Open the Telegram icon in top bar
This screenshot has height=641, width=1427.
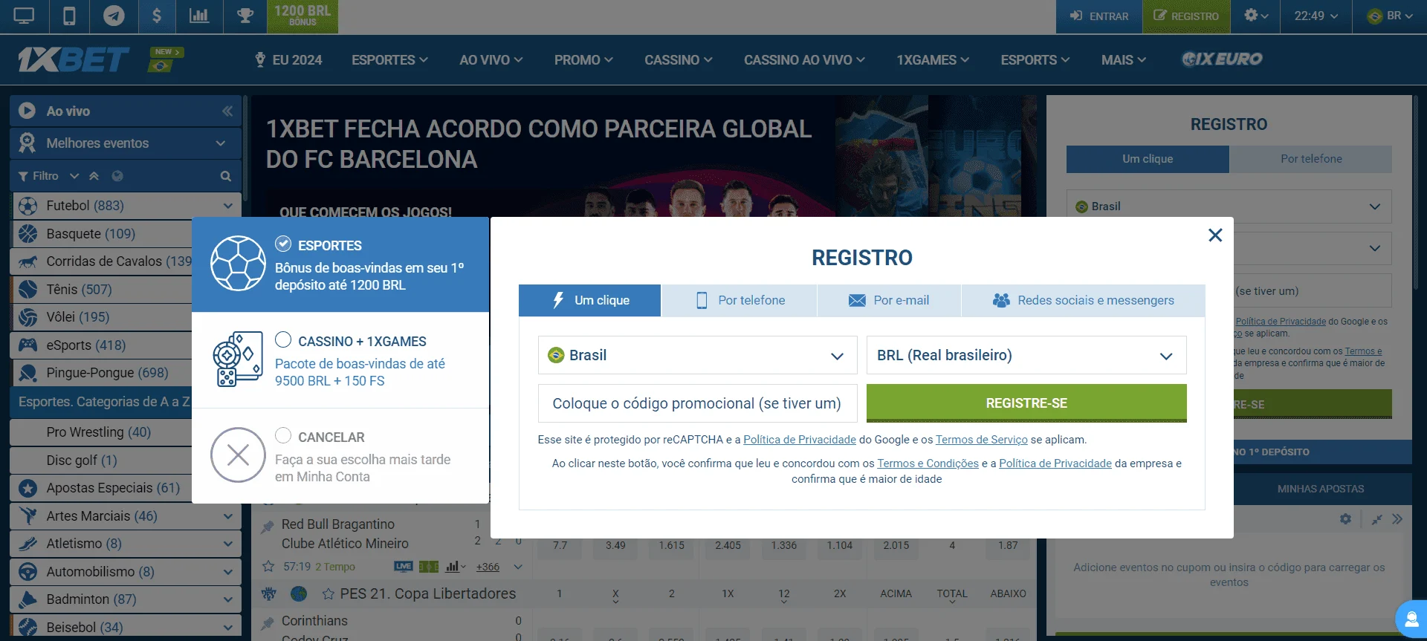114,16
